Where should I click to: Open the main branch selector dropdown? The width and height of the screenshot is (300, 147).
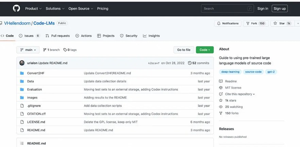pyautogui.click(x=28, y=50)
